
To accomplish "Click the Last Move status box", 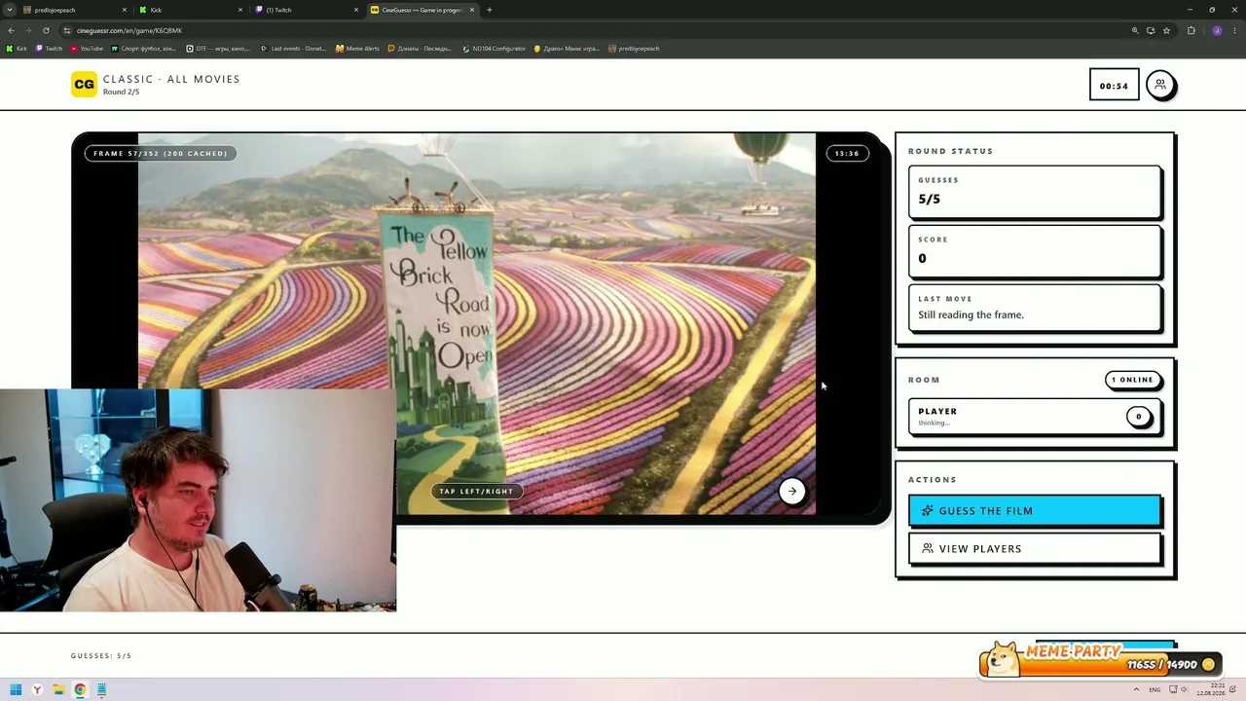I will (1034, 308).
